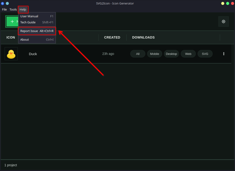The height and width of the screenshot is (171, 235).
Task: Open the Tools menu
Action: point(13,9)
